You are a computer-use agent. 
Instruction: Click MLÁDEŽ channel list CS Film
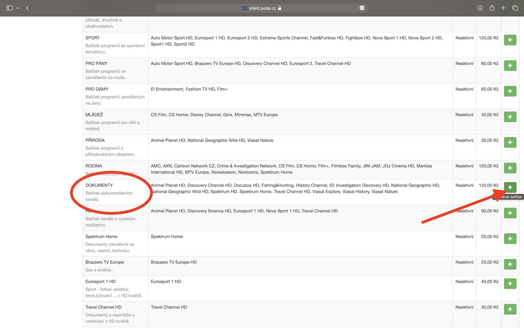click(214, 115)
